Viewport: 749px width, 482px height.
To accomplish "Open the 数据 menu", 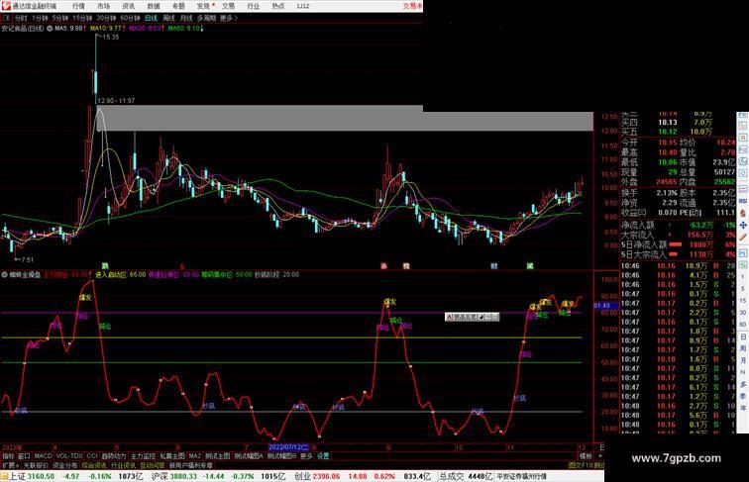I will [154, 6].
